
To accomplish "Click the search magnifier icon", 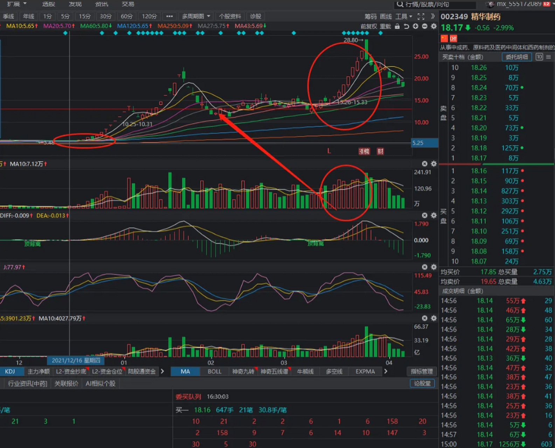I will tap(400, 4).
